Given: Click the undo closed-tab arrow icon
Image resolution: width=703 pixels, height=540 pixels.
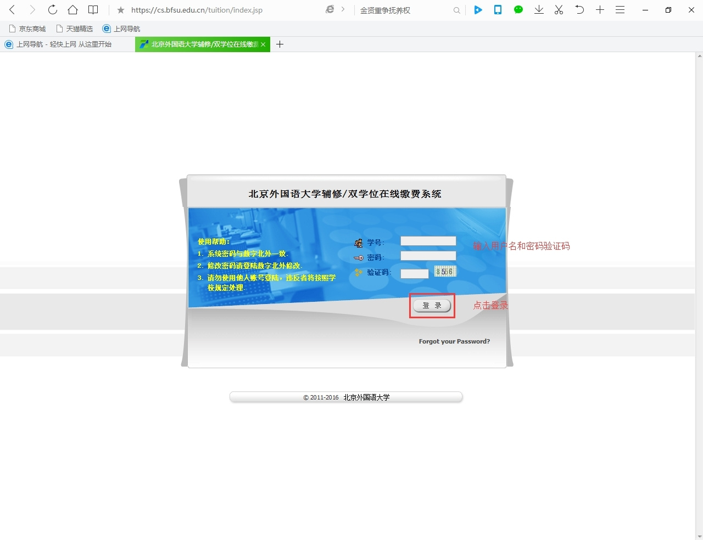Looking at the screenshot, I should pyautogui.click(x=579, y=10).
